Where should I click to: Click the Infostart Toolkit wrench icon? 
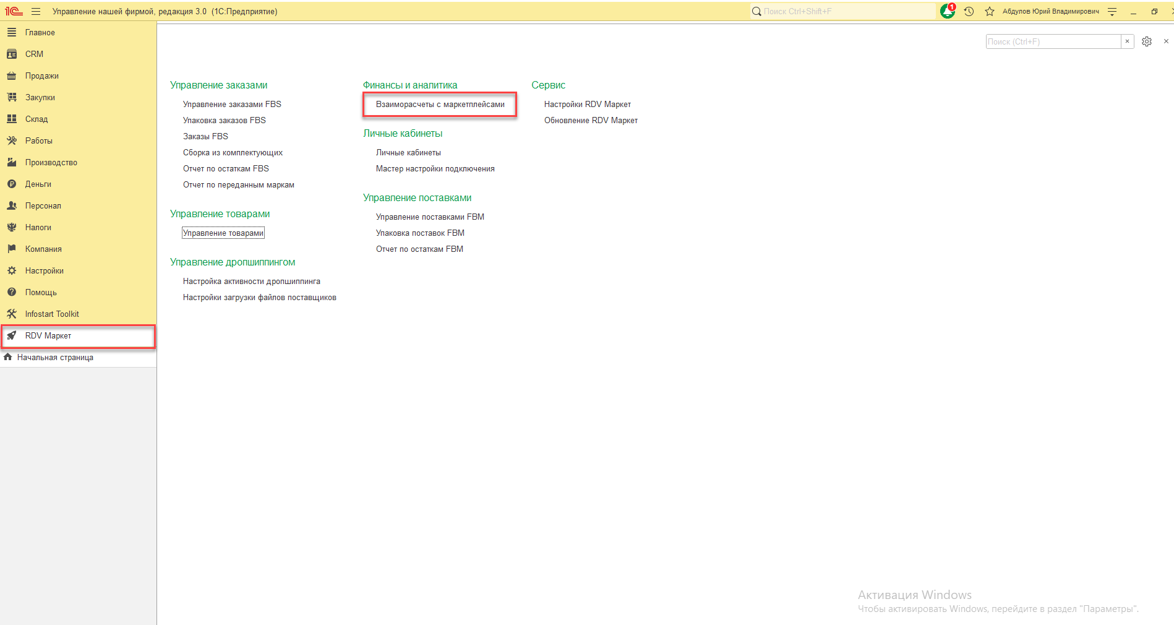click(x=12, y=314)
